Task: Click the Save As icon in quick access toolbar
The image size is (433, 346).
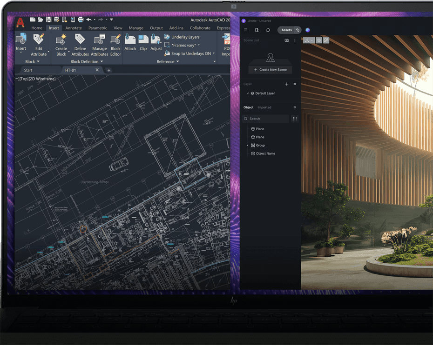Action: click(x=57, y=20)
